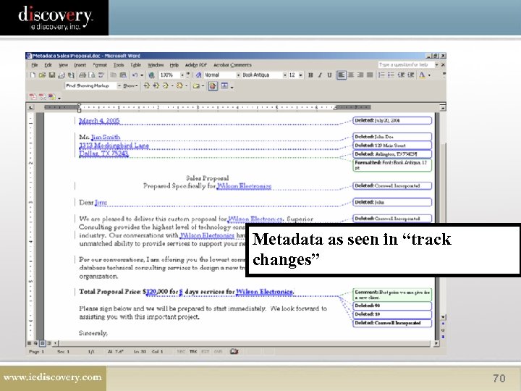The height and width of the screenshot is (391, 521).
Task: Insert a hyperlink with the globe icon
Action: (x=151, y=75)
